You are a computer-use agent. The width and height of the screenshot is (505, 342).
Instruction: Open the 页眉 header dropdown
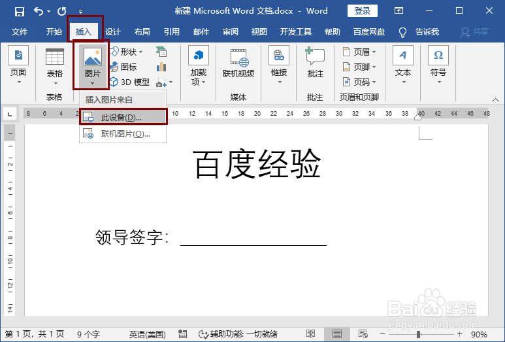coord(359,52)
